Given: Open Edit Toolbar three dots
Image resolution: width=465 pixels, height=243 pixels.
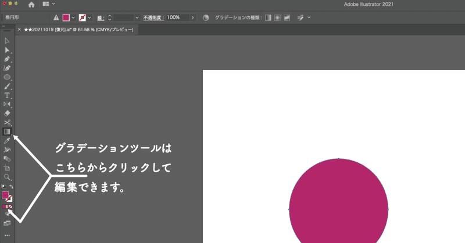Looking at the screenshot, I should (7, 235).
